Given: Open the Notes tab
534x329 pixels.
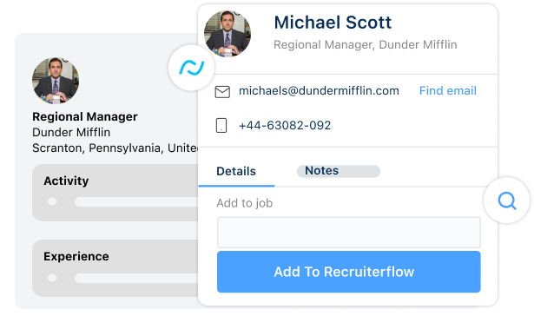Looking at the screenshot, I should point(338,171).
